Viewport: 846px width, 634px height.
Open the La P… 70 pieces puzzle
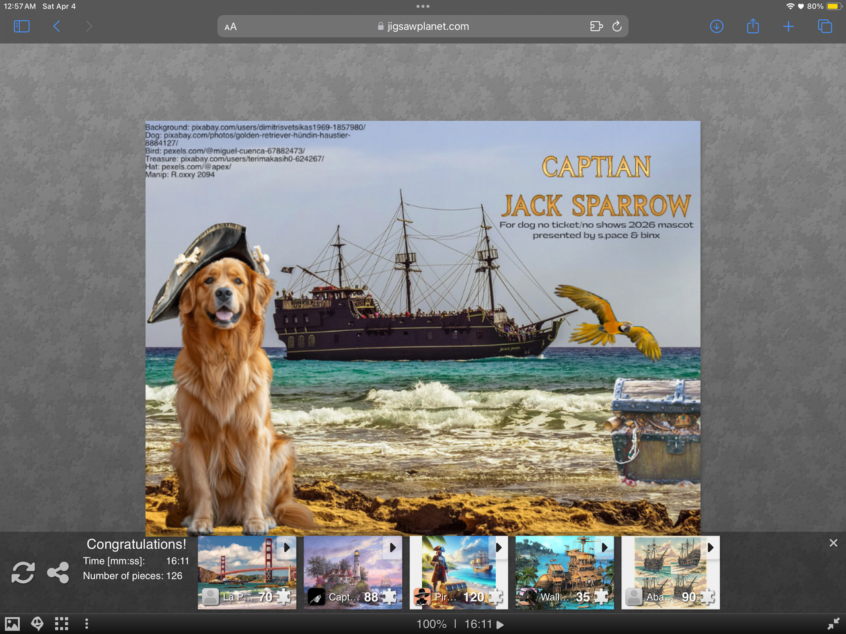(x=247, y=573)
